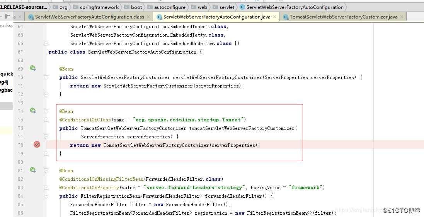Click FilterRegistrationBean type on line 86
The image size is (424, 217).
(100, 213)
